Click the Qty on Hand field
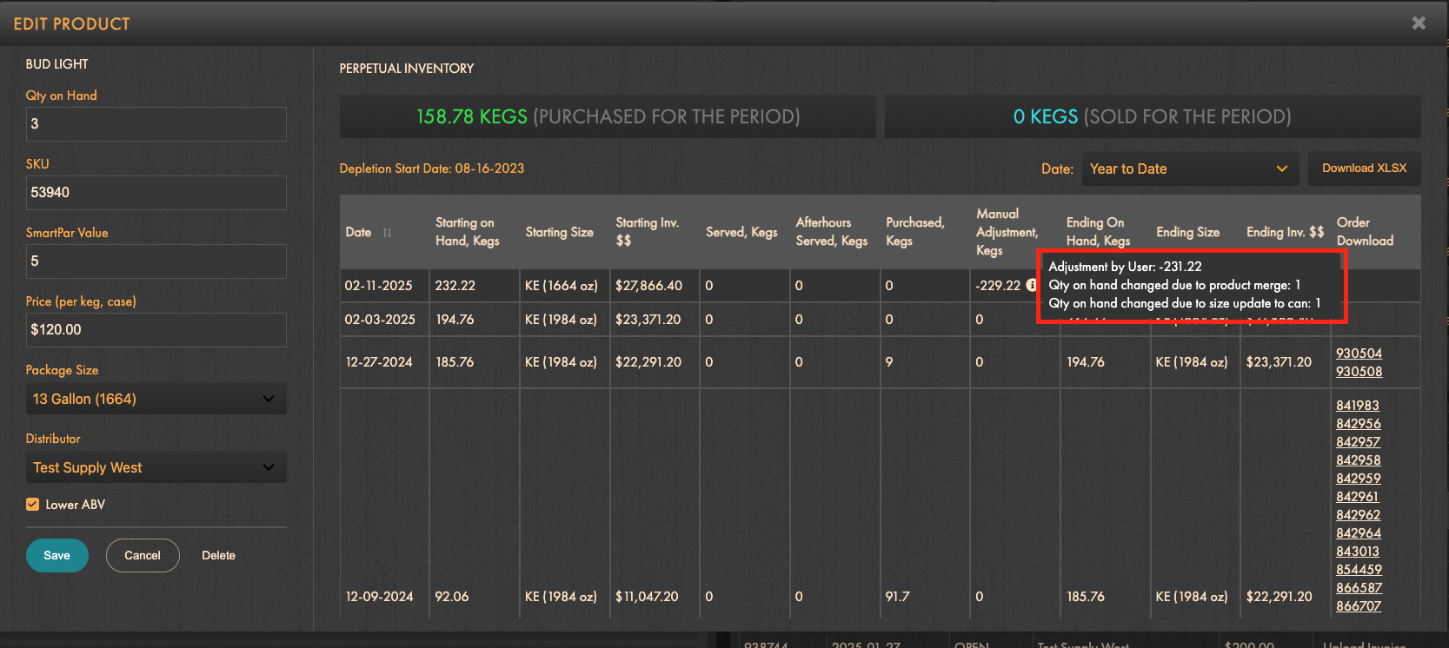 [x=156, y=124]
